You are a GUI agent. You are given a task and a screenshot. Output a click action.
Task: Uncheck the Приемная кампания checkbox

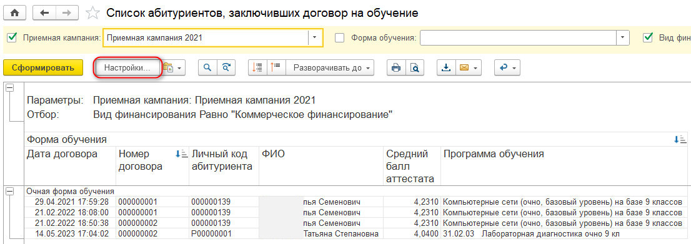pos(12,38)
